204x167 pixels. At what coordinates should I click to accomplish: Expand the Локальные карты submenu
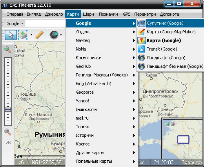pyautogui.click(x=101, y=161)
